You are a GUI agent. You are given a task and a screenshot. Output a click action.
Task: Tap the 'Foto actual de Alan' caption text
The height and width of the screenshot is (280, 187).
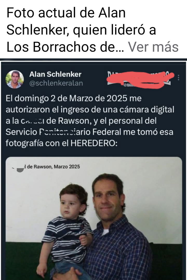66,13
